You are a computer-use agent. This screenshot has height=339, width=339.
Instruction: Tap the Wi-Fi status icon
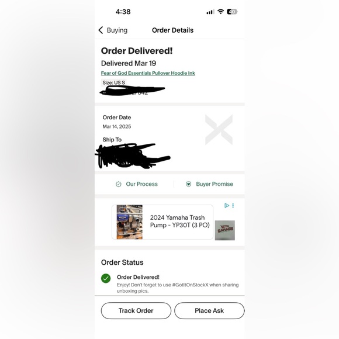(x=220, y=12)
